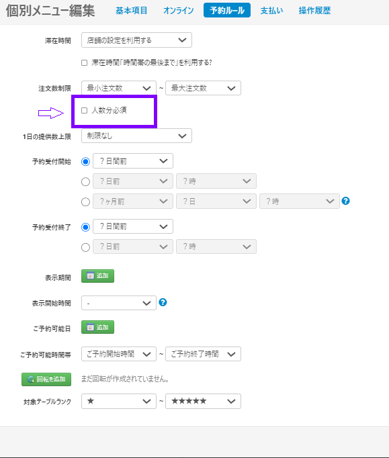Click the green 回転を追加 button
This screenshot has height=458, width=389.
click(x=46, y=379)
